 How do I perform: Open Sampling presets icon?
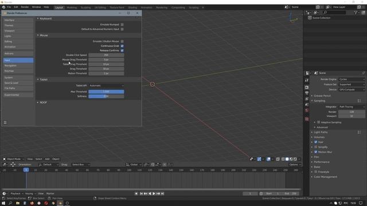[x=360, y=101]
